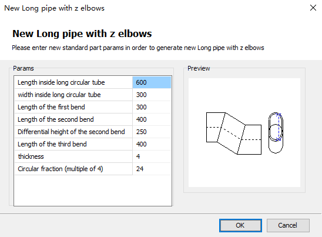This screenshot has height=237, width=322.
Task: Click the oval cross-section drawing in preview
Action: pyautogui.click(x=276, y=132)
